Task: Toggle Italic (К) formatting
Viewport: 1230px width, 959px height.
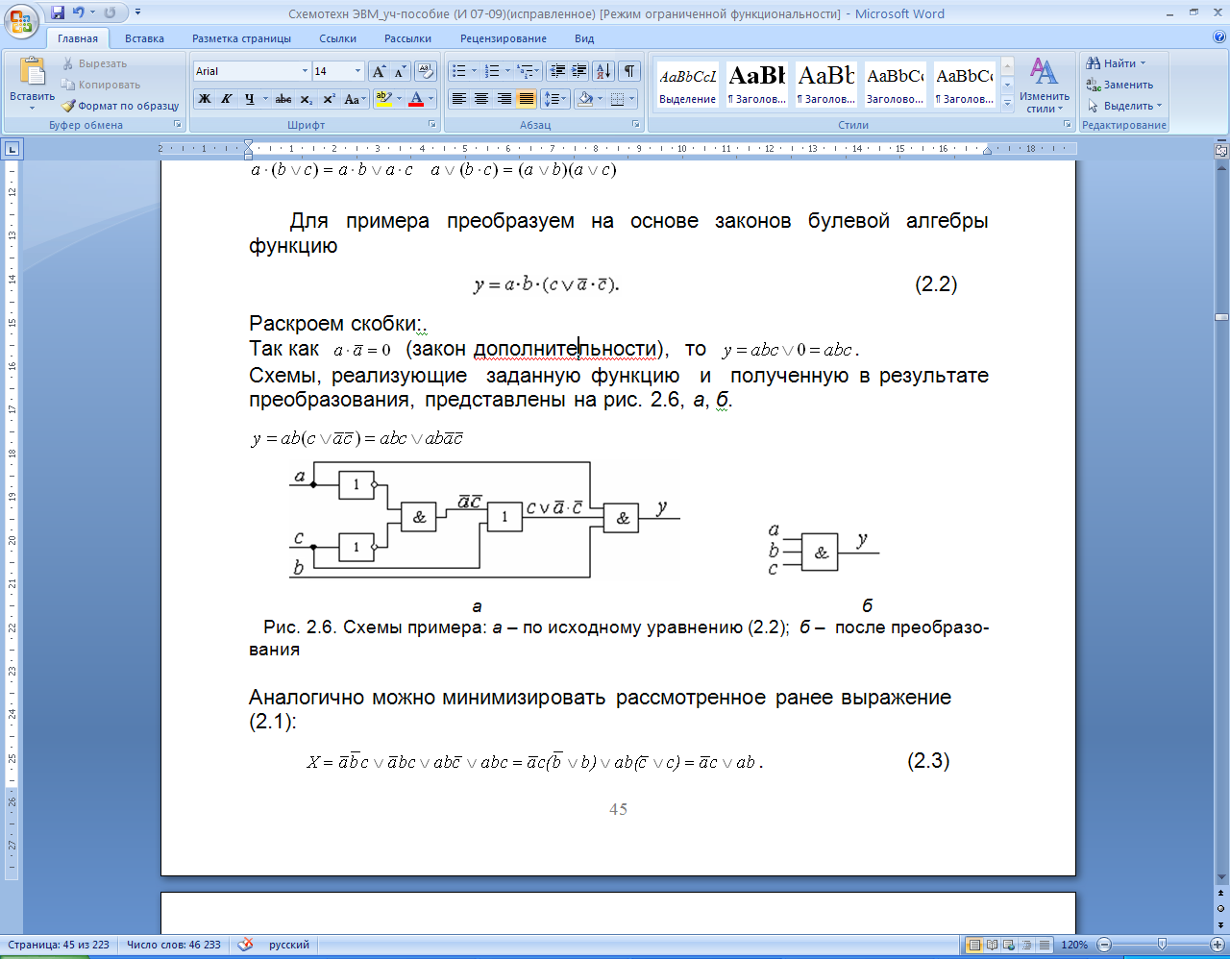Action: pyautogui.click(x=227, y=99)
